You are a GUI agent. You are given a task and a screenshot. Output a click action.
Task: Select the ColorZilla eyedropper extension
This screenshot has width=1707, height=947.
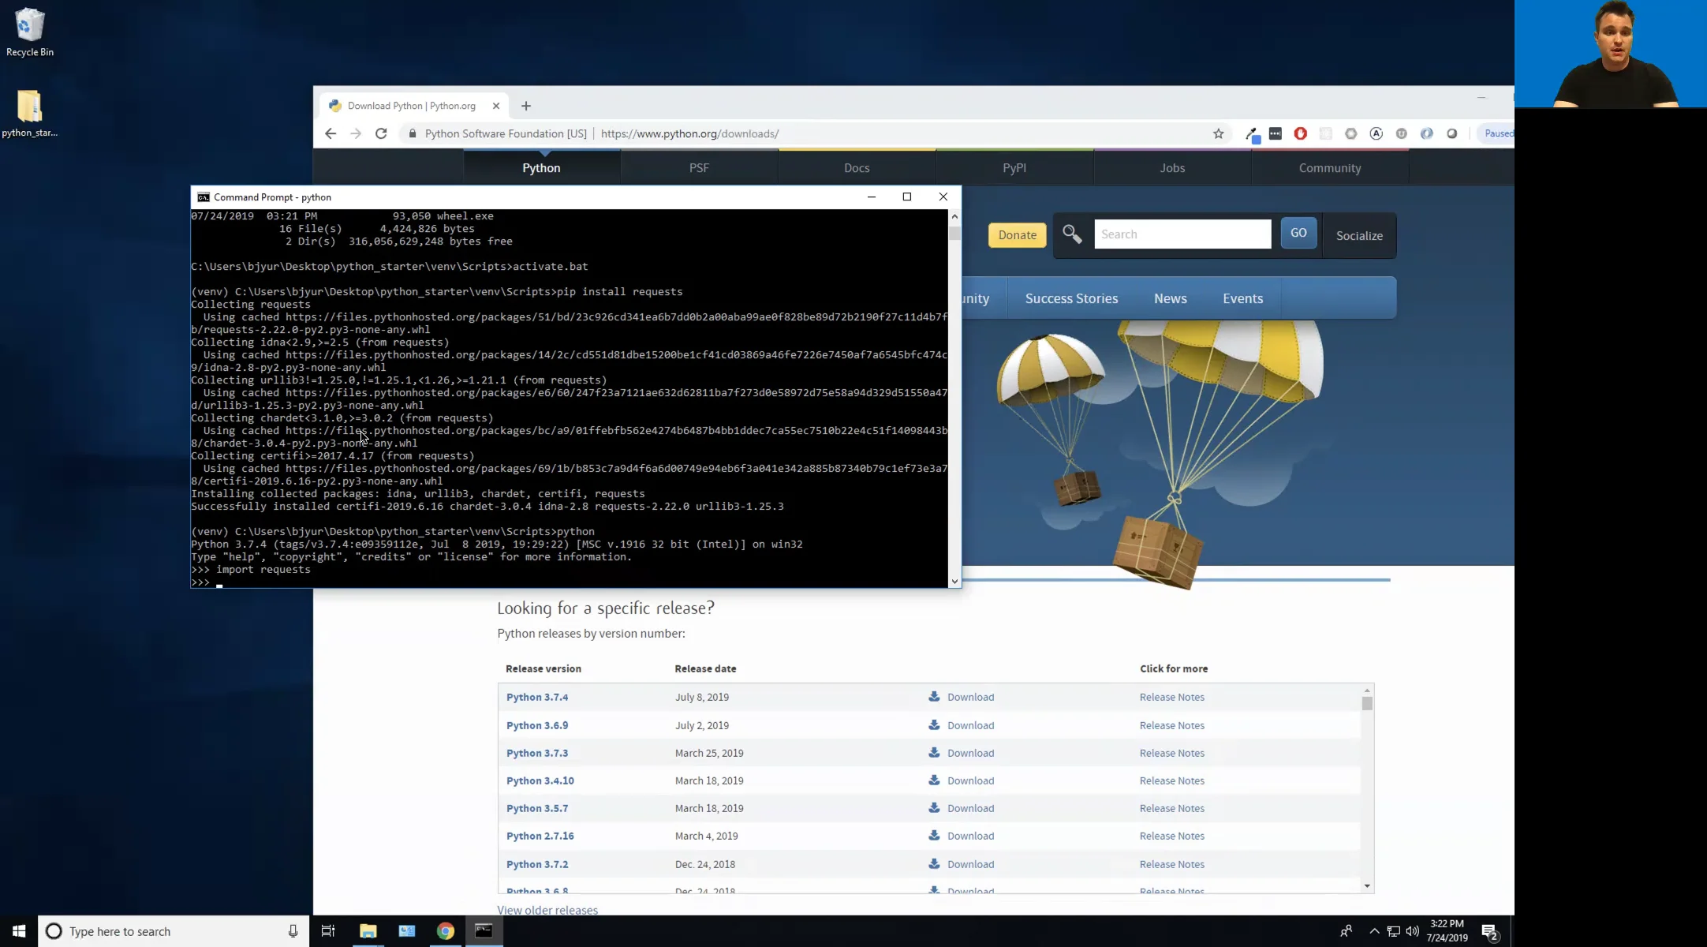click(1253, 133)
